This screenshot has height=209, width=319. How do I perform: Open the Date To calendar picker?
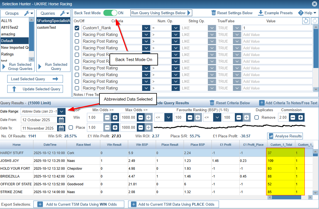(61, 128)
